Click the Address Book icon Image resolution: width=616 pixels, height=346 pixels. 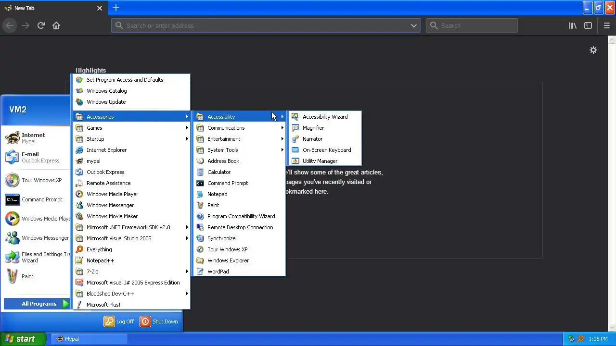(200, 161)
